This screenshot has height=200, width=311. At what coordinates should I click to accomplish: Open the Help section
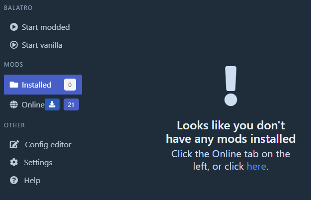point(32,180)
